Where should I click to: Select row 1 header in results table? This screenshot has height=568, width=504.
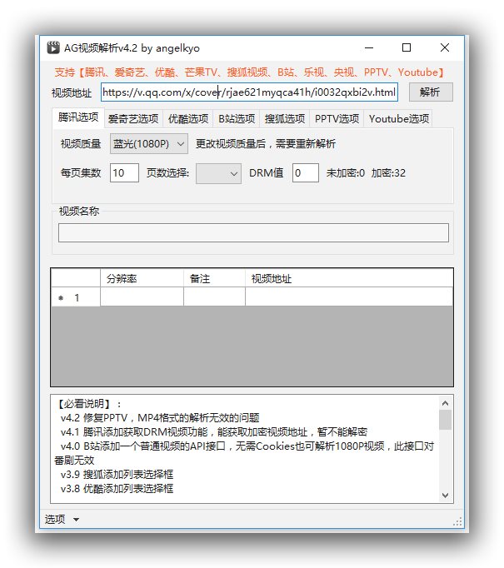click(76, 297)
